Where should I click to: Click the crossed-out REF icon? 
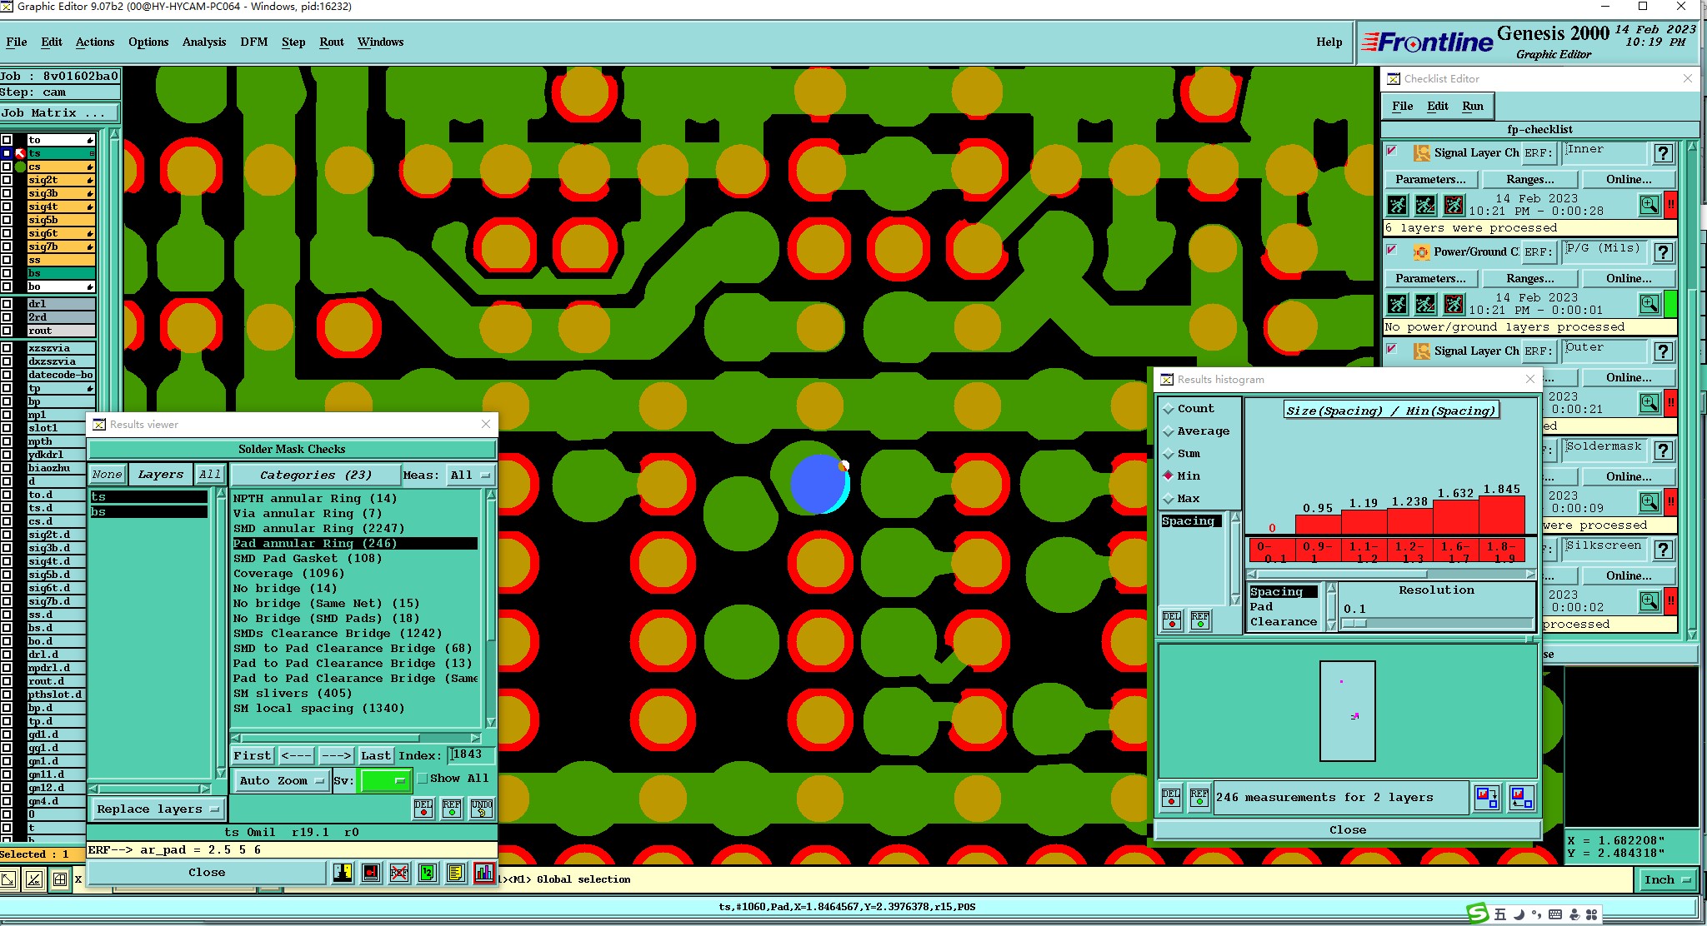click(399, 873)
